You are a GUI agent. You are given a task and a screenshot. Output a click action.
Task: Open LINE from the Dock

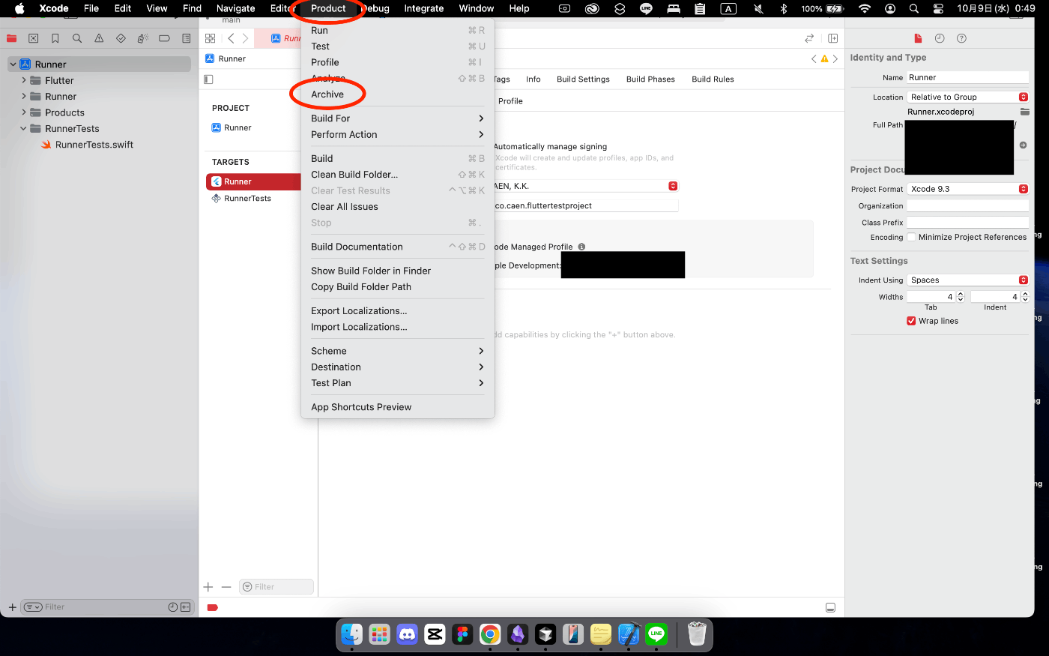[x=656, y=634]
